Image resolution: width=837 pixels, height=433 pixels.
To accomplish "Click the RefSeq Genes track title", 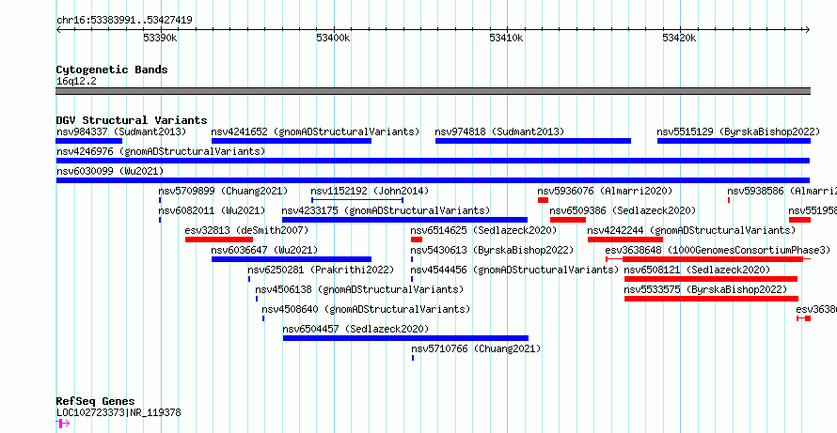I will (96, 401).
